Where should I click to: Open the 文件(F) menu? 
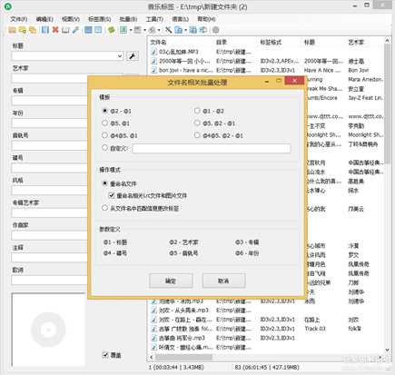point(19,19)
